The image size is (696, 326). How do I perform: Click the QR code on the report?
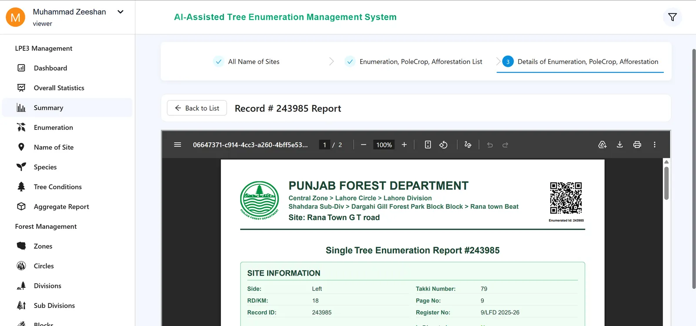(566, 198)
